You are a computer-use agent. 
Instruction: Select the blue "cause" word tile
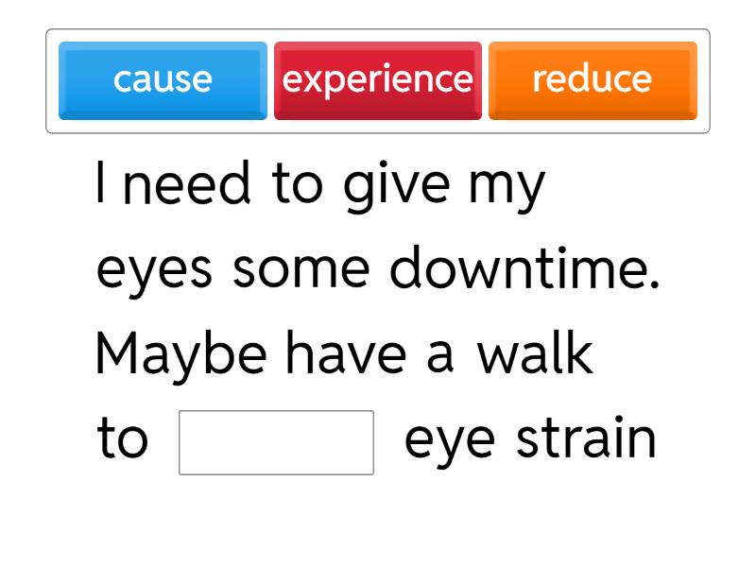click(163, 79)
